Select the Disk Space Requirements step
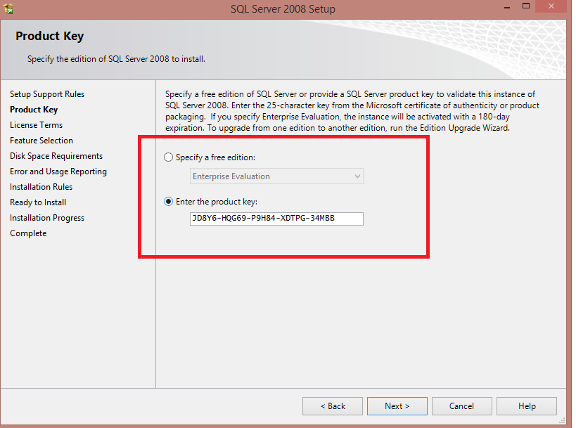 coord(56,156)
